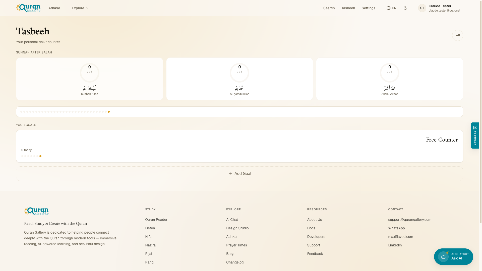Click the "SUNNAH AFTER ṢALĀH" heading
482x271 pixels.
(34, 52)
